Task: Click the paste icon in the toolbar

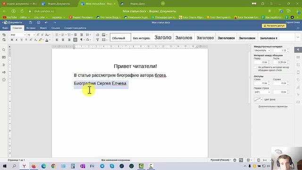Action: coord(4,40)
